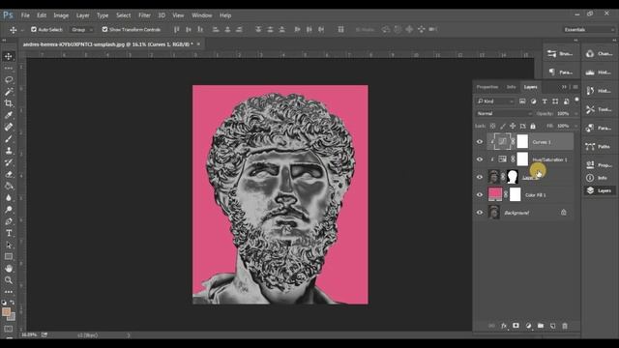This screenshot has width=619, height=348.
Task: Create new fill or adjustment layer
Action: point(528,326)
